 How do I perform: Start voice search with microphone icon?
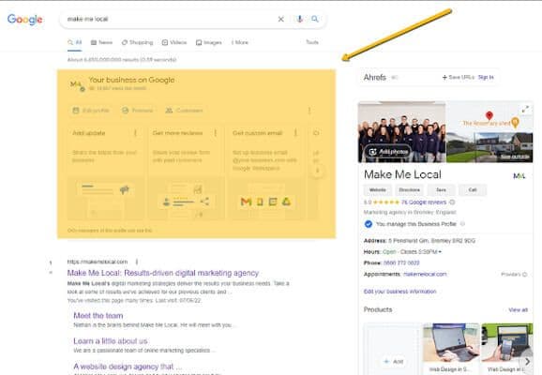[300, 19]
